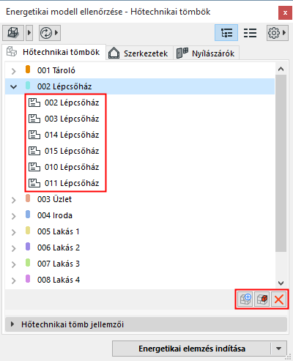The image size is (293, 361).
Task: Expand the 007 Lakás 3 block
Action: 14,264
